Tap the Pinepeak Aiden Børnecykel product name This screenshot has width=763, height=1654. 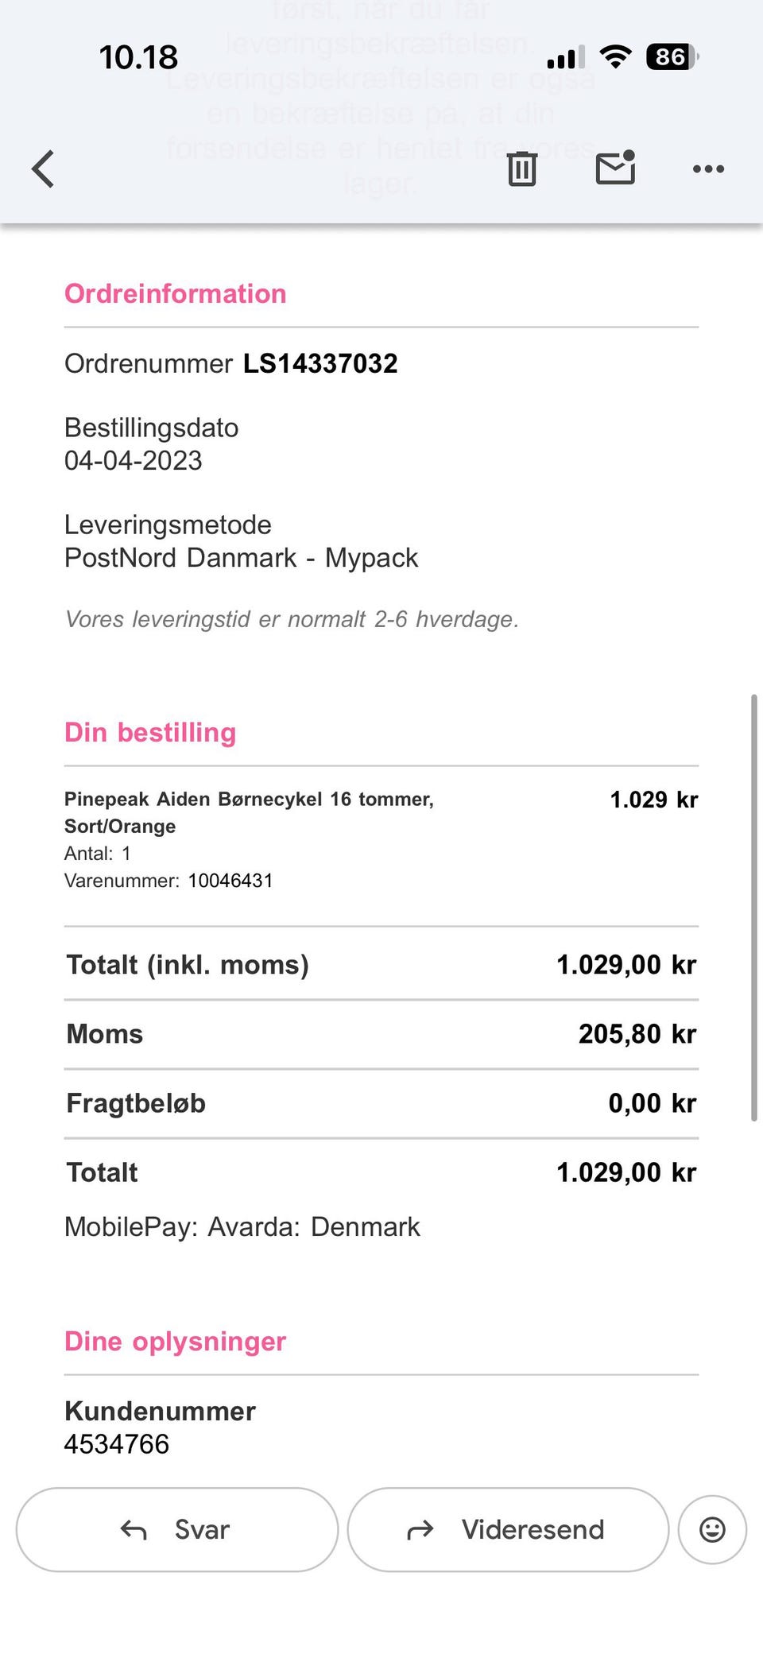[249, 812]
